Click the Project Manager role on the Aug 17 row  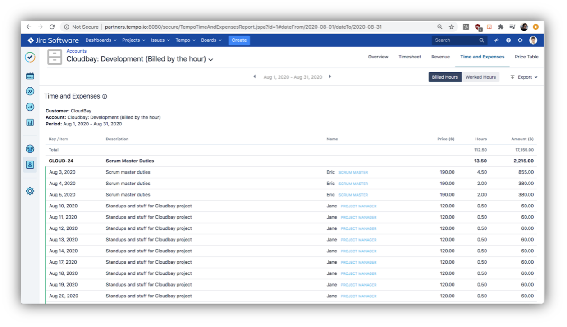(358, 263)
